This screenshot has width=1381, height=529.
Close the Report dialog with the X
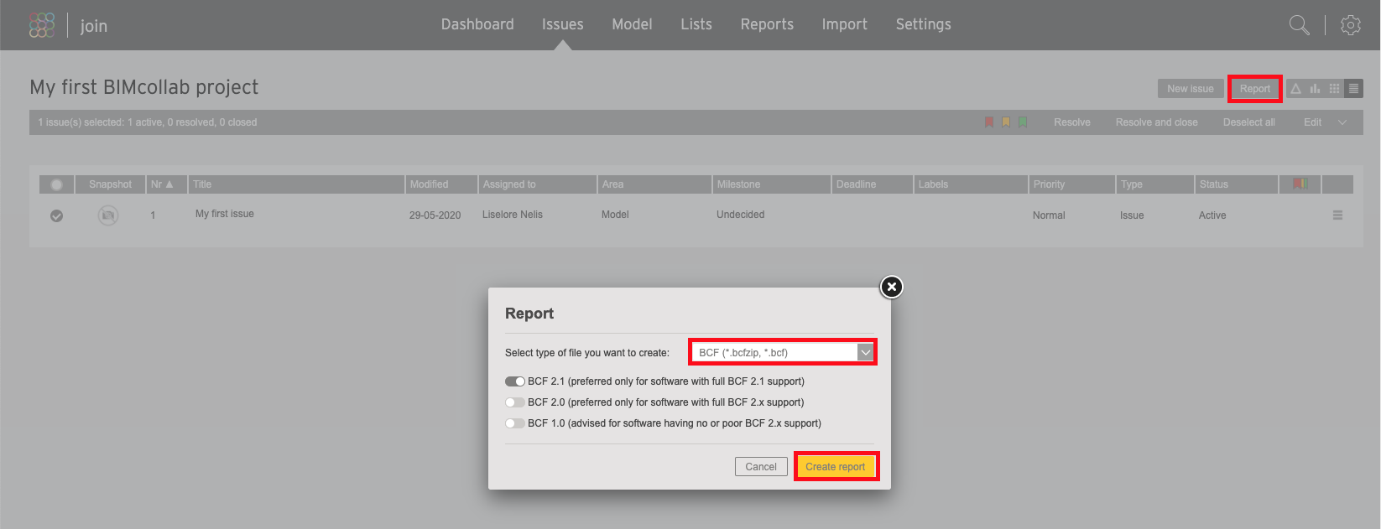(x=892, y=287)
